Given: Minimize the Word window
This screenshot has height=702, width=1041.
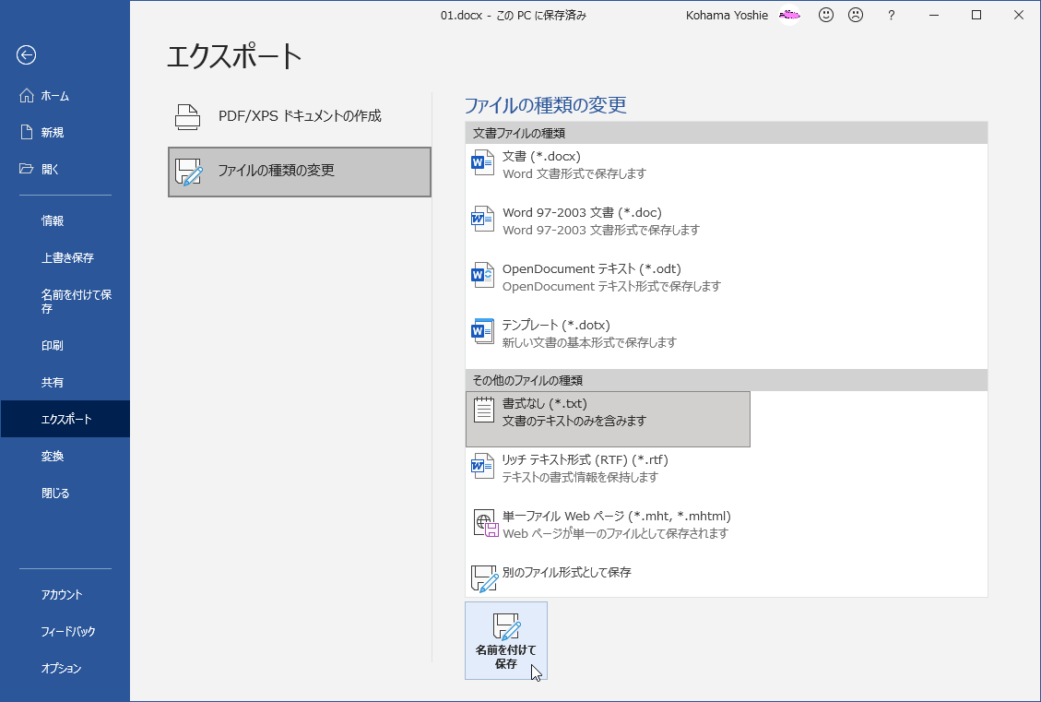Looking at the screenshot, I should click(934, 15).
